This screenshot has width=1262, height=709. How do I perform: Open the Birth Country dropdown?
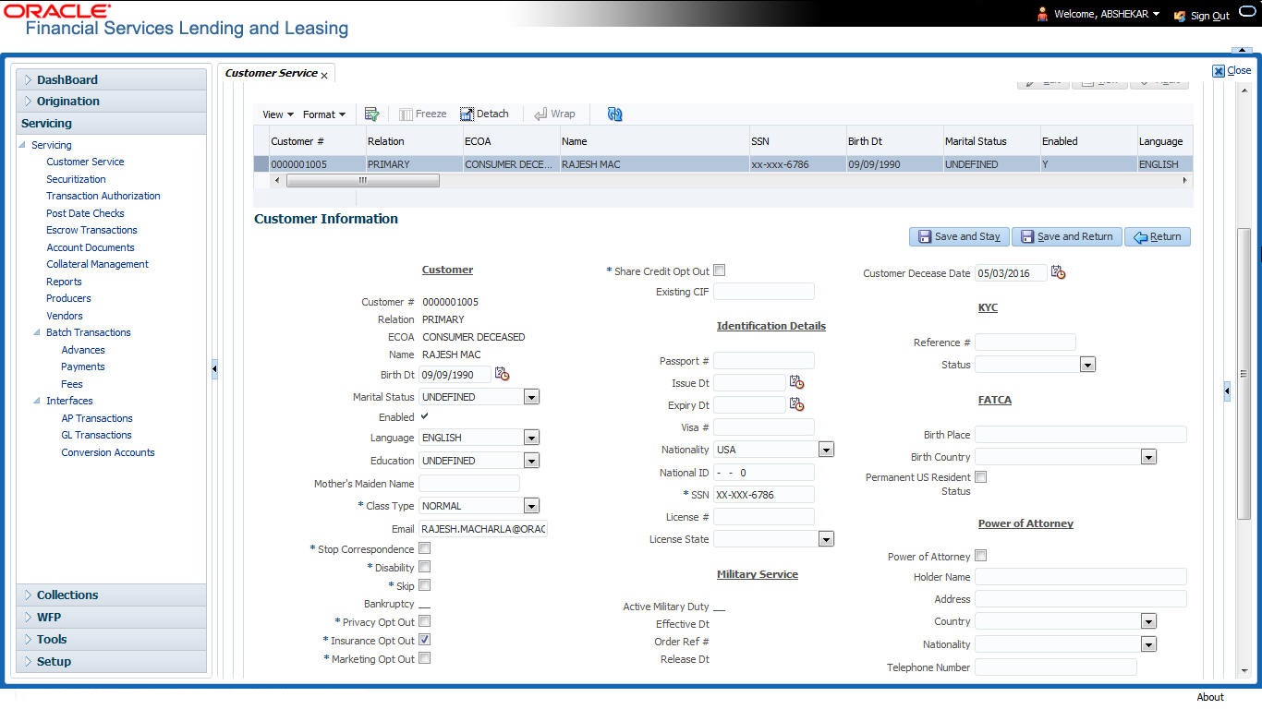1148,457
